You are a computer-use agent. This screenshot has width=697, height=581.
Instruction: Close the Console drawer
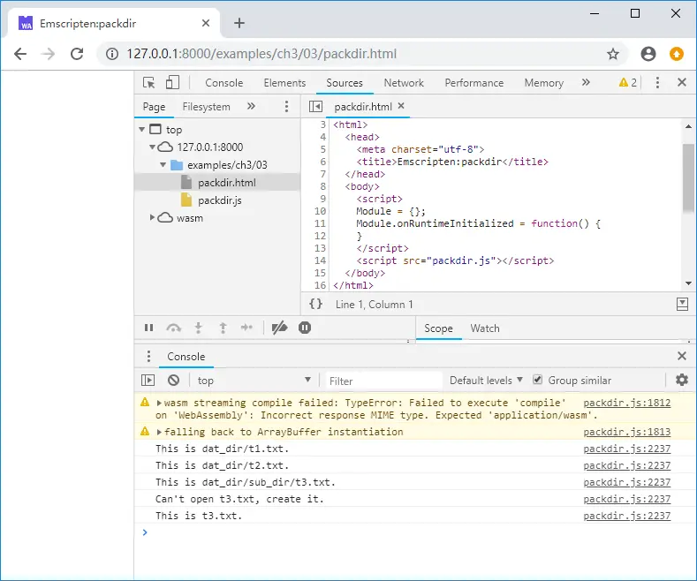pos(682,356)
